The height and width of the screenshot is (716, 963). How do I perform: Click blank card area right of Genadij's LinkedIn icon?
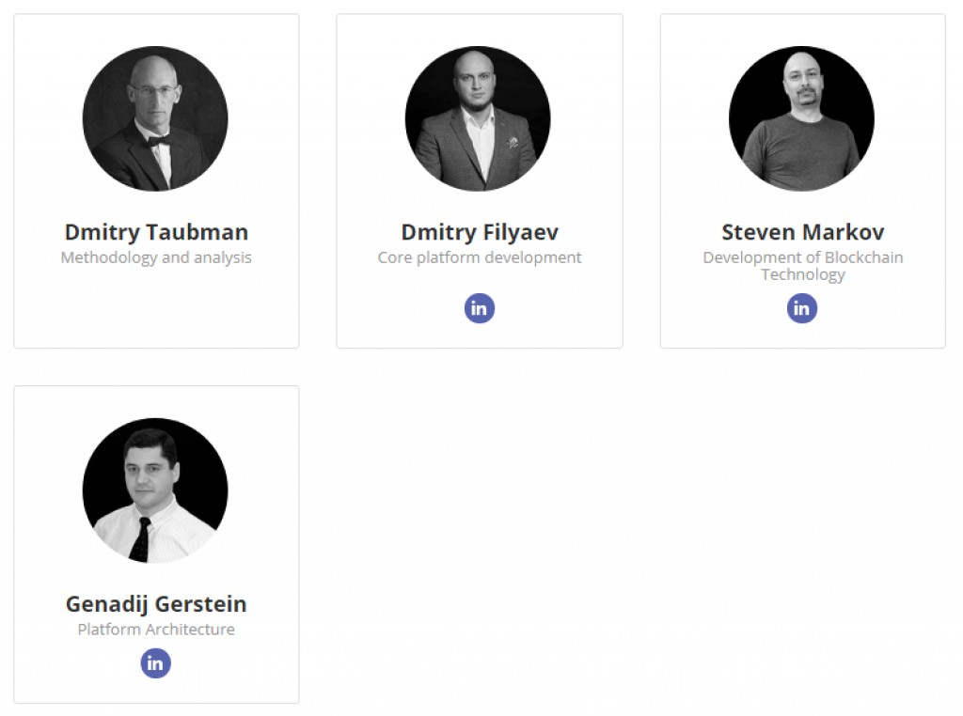pos(233,663)
